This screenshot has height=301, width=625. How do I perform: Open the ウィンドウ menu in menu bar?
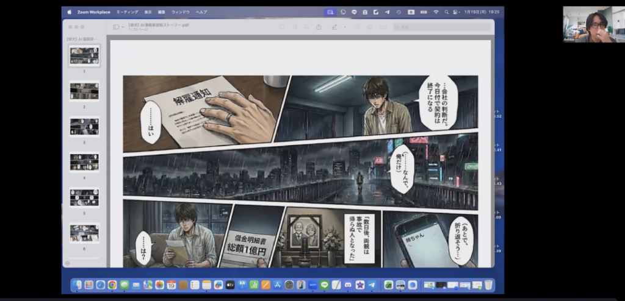[x=181, y=12]
